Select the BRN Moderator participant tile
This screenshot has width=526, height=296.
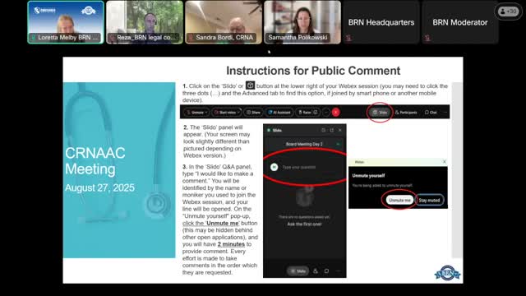point(460,22)
